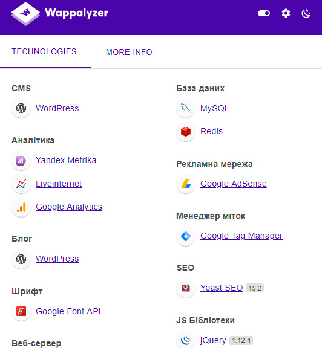Click the Wappalyzer diamond logo
This screenshot has height=348, width=322.
[25, 13]
